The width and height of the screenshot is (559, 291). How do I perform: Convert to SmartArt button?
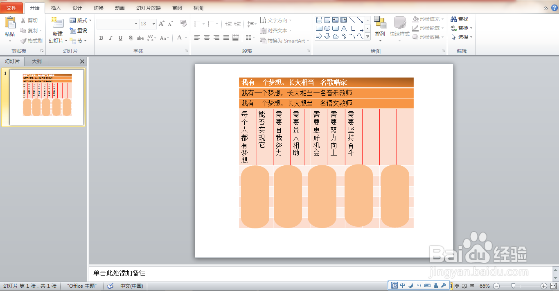(x=284, y=41)
